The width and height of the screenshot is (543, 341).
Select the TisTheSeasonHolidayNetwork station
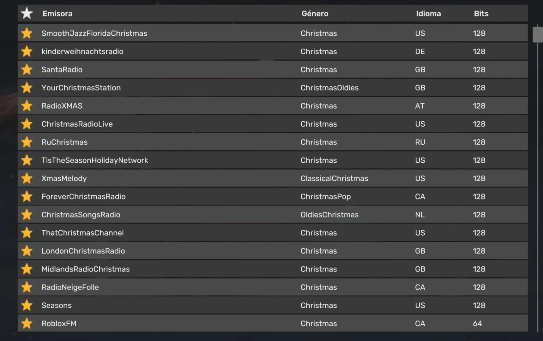[95, 160]
